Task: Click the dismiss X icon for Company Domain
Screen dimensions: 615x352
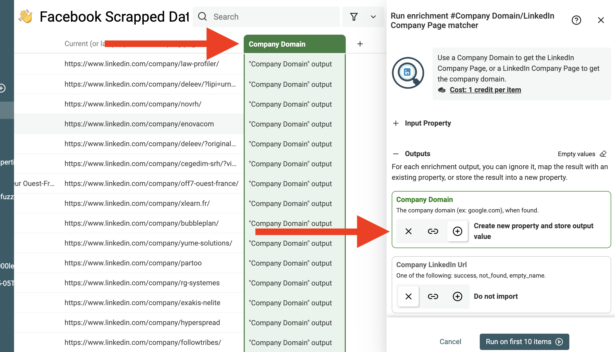Action: tap(408, 231)
